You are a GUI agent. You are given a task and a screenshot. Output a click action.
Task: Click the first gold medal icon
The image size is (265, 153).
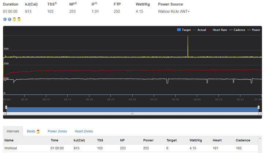point(14,19)
